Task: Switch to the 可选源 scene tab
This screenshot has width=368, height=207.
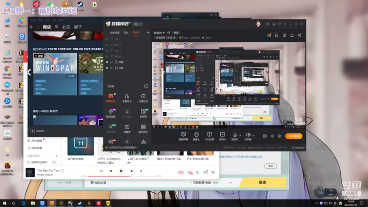Action: point(136,33)
